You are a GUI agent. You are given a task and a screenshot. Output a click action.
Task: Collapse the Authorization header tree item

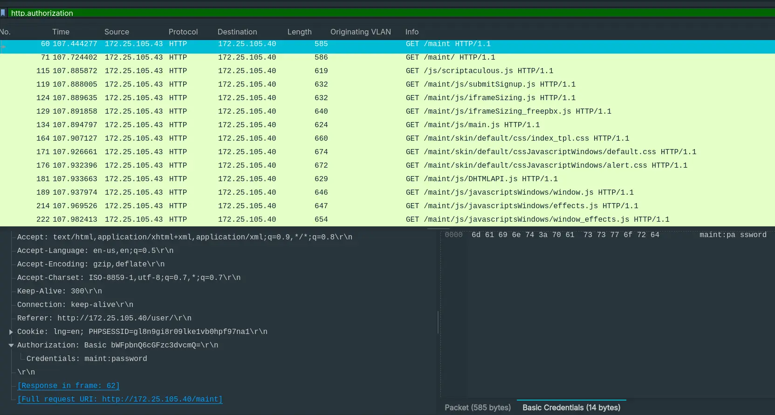pos(11,346)
